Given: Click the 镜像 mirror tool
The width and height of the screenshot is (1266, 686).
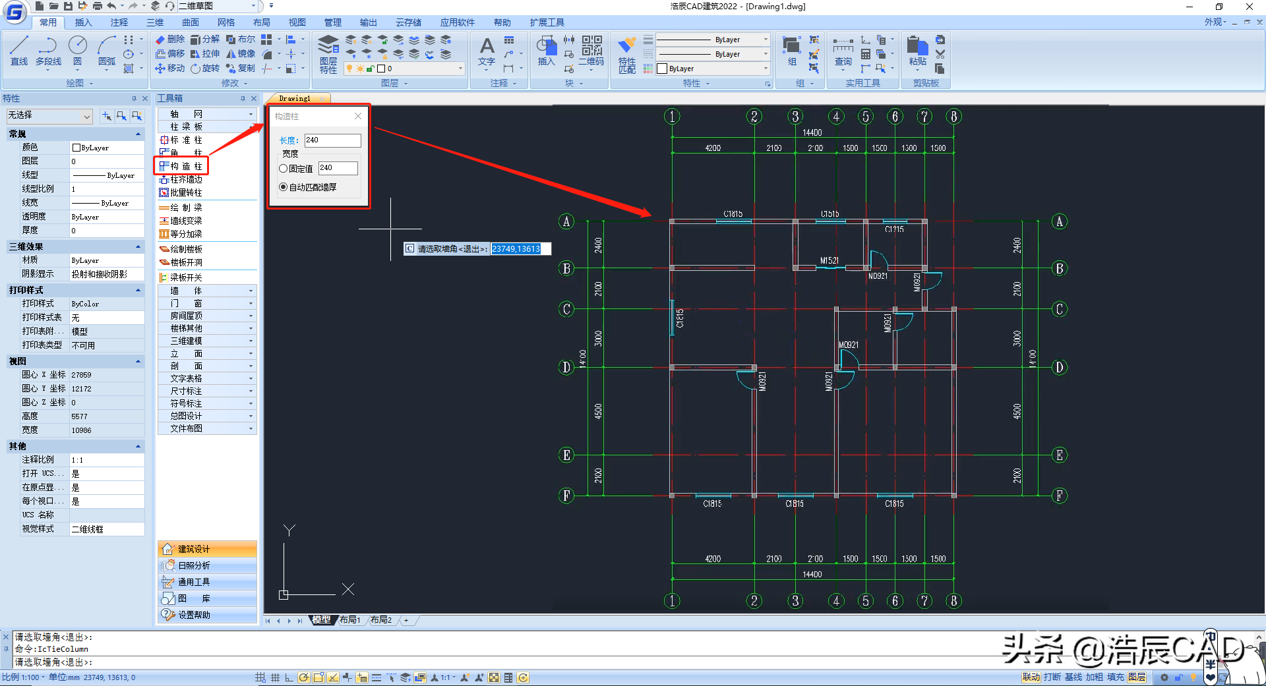Looking at the screenshot, I should (241, 54).
